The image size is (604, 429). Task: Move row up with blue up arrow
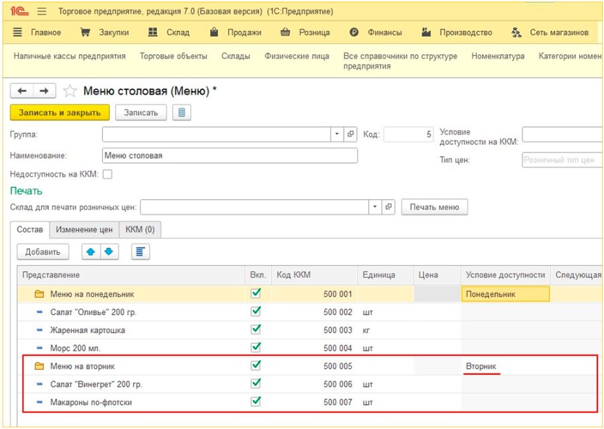(x=91, y=252)
